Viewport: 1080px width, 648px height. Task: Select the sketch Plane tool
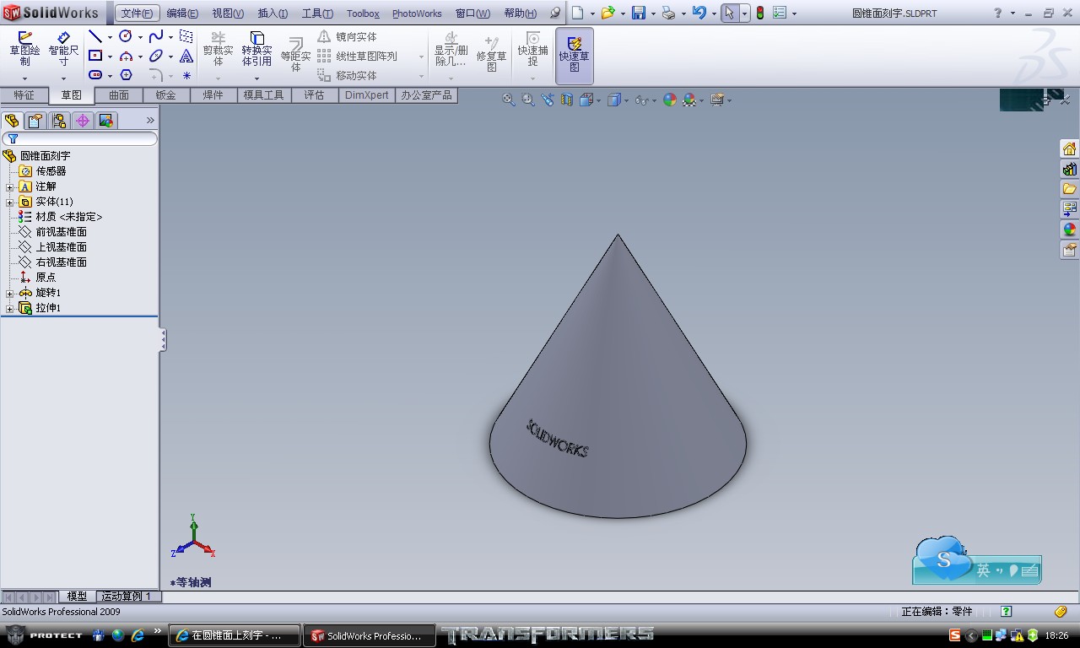186,36
